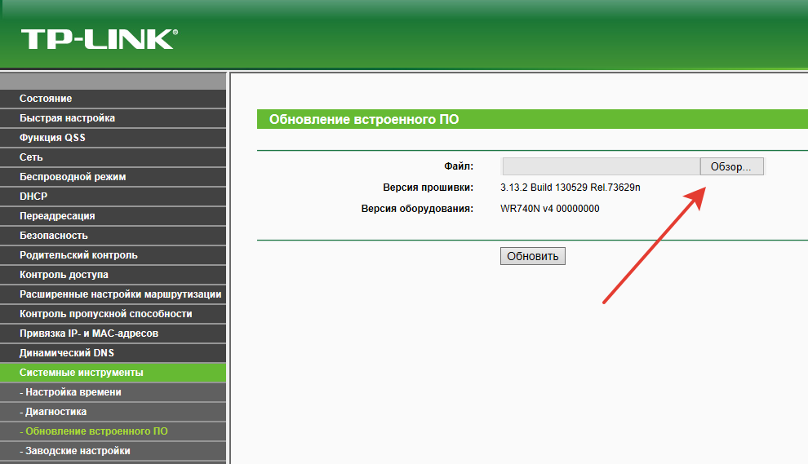Open the Сеть section
808x464 pixels.
click(113, 157)
